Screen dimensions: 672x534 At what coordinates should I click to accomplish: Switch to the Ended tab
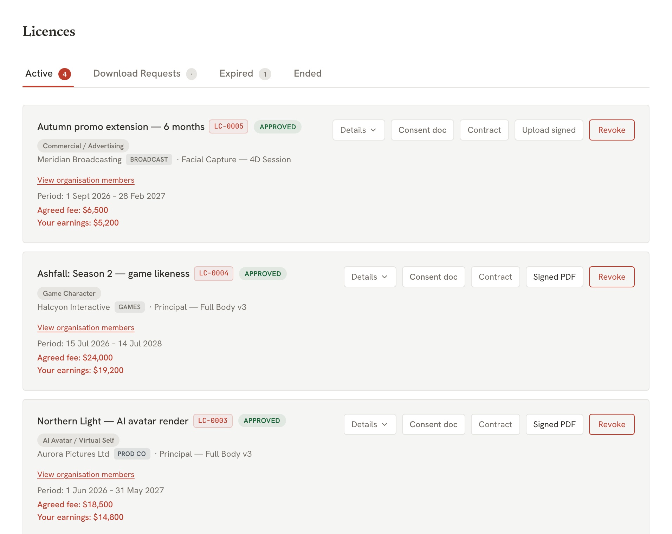coord(308,73)
